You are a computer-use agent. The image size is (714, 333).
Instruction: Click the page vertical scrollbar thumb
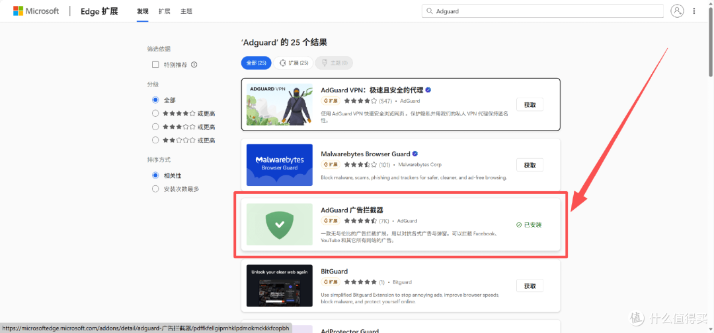710,41
